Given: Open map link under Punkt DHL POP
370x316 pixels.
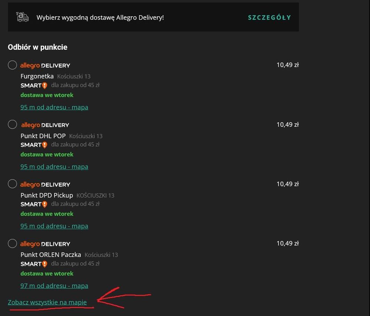Looking at the screenshot, I should 54,167.
